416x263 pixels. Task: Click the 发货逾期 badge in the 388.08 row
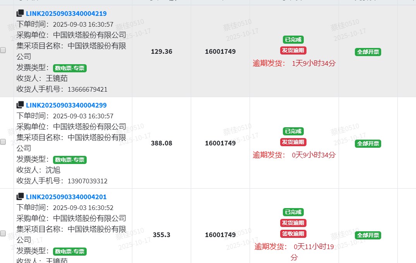point(293,142)
